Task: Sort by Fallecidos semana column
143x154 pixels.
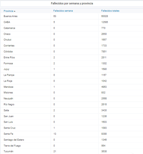Action: point(63,11)
